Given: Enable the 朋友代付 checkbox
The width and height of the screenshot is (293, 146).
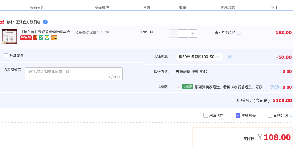Looking at the screenshot, I should (206, 115).
